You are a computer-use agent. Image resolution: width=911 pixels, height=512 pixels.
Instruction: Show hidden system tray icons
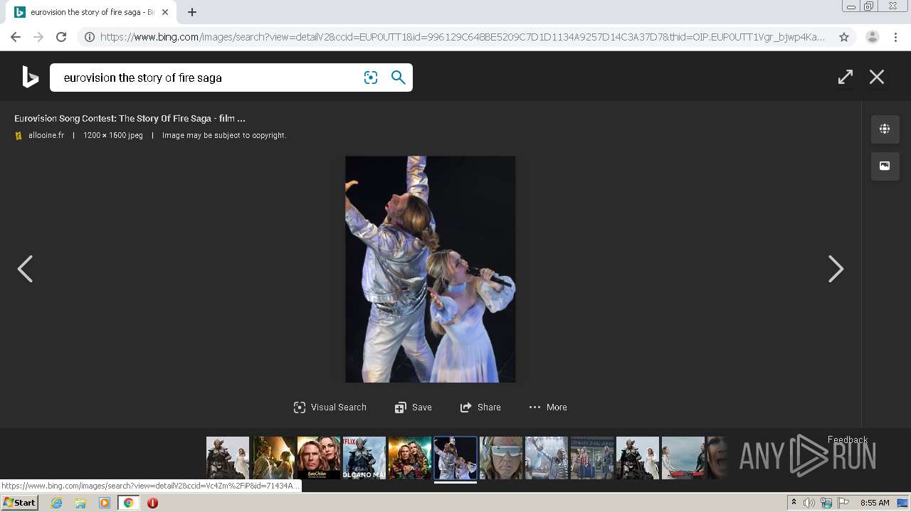pyautogui.click(x=794, y=503)
